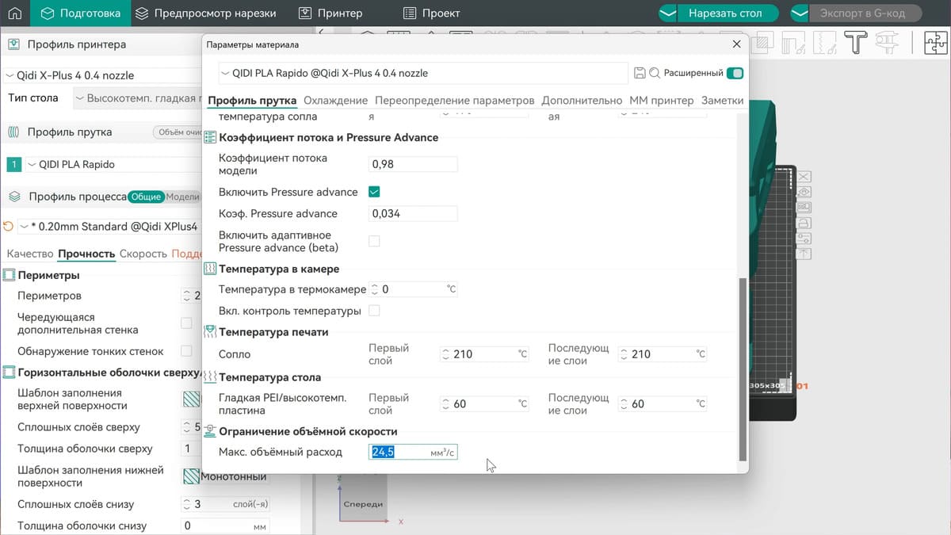The image size is (951, 535).
Task: Disable the Включить Pressure advance checkbox
Action: pos(373,191)
